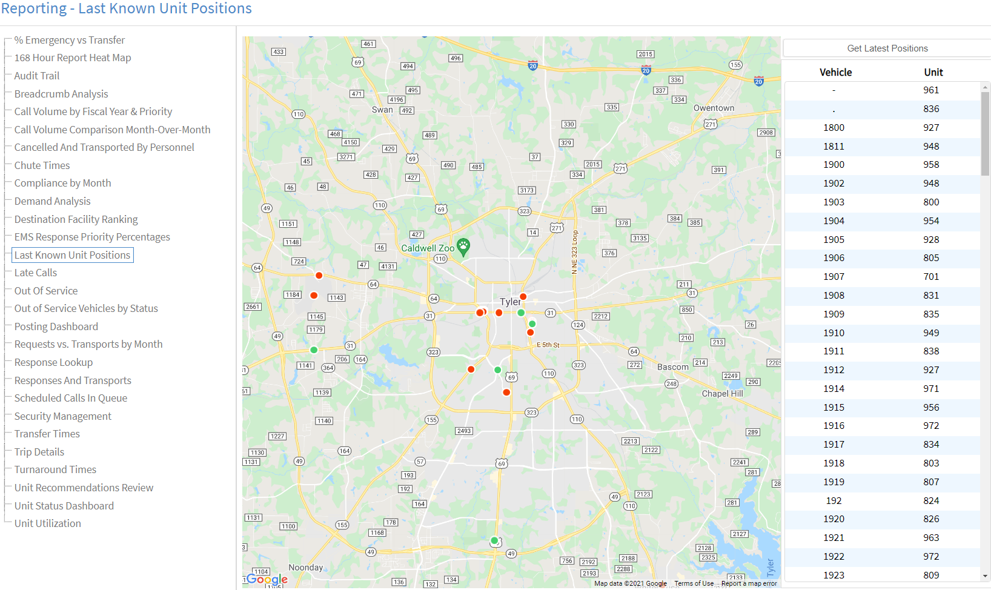
Task: Select the Breadcrumb Analysis report
Action: 61,94
